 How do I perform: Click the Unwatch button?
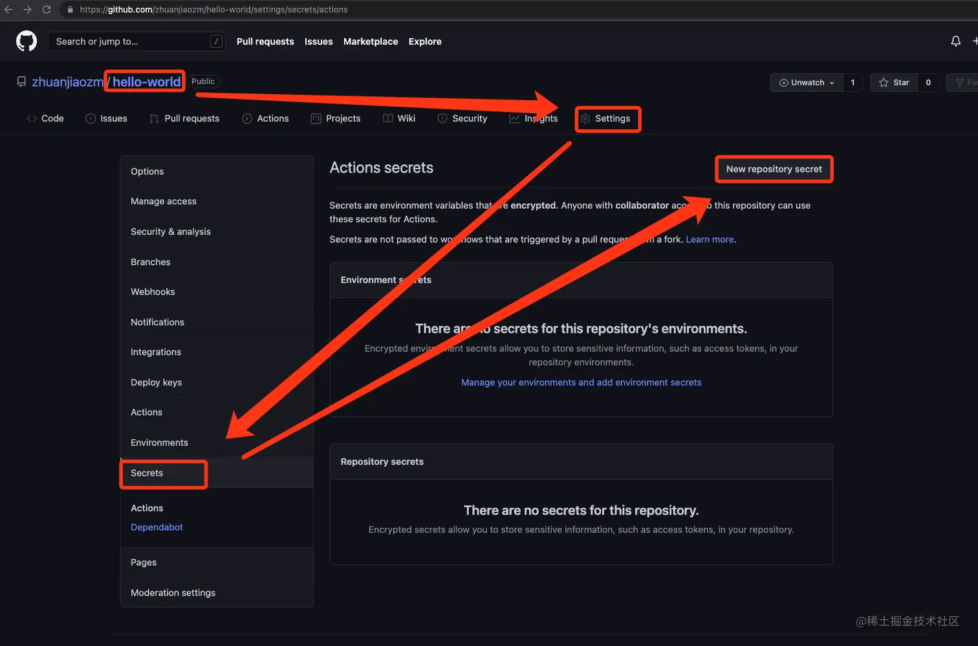coord(807,83)
